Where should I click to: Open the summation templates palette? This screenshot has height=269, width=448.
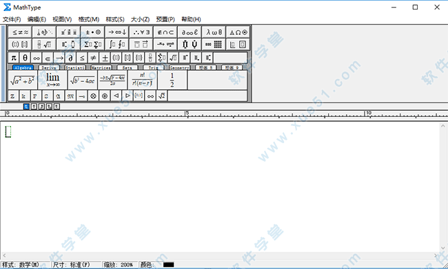tap(93, 44)
